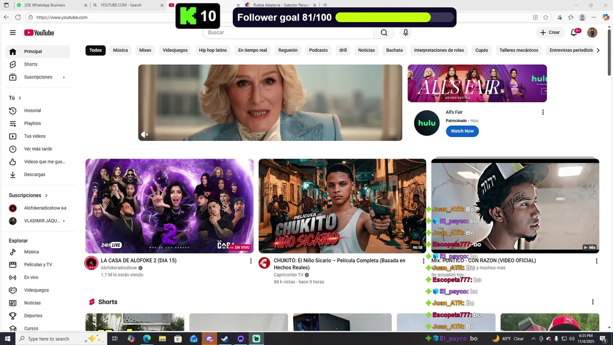The height and width of the screenshot is (345, 613).
Task: Open the All's Fair banner image
Action: [x=477, y=83]
